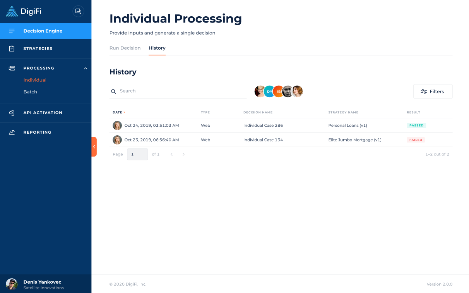Open Individual Case 286 entry
The image size is (469, 293).
tap(263, 126)
